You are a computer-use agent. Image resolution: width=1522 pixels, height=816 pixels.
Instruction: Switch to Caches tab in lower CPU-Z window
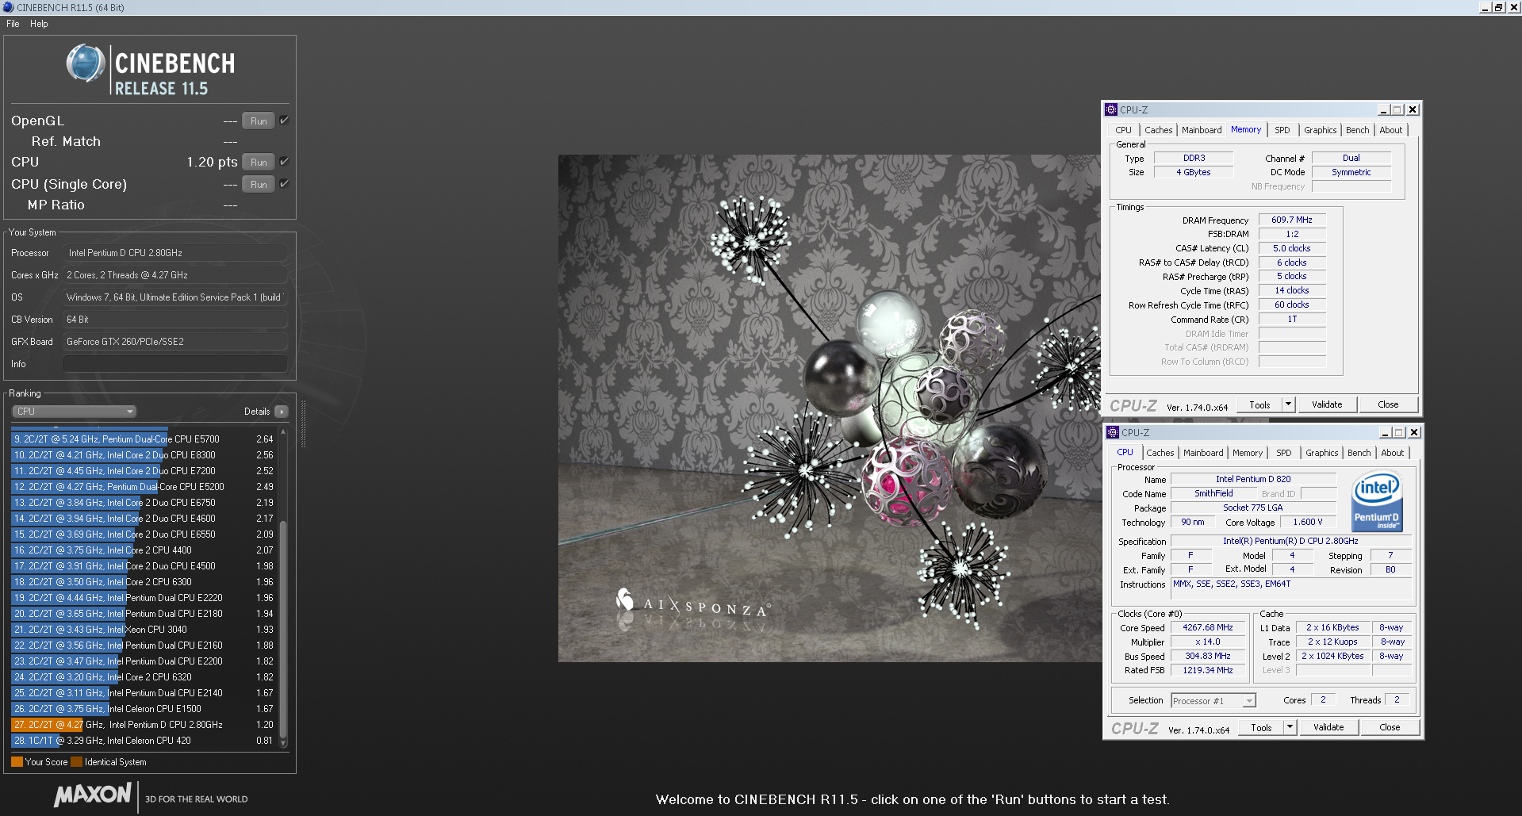click(1160, 453)
